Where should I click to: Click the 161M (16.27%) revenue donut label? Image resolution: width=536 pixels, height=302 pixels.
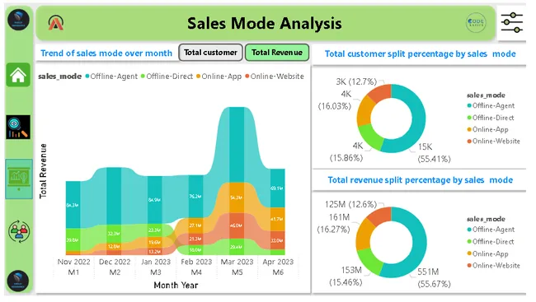(x=334, y=223)
